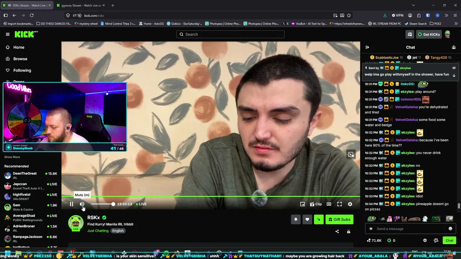Click the English language tag

pyautogui.click(x=118, y=231)
